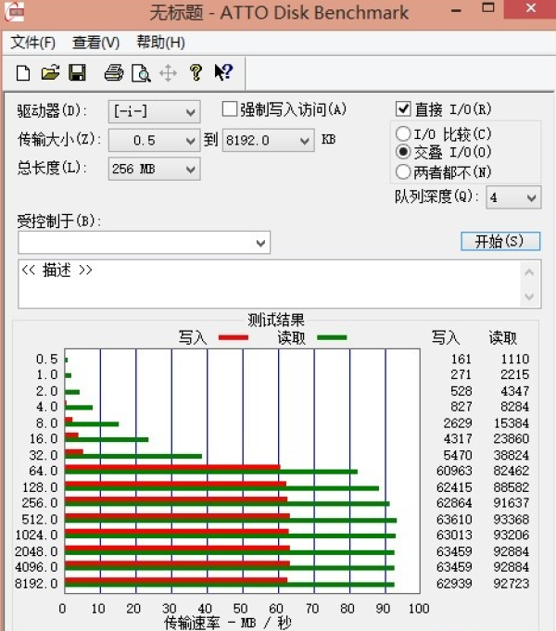556x631 pixels.
Task: Click the write value 62939
Action: coord(454,583)
